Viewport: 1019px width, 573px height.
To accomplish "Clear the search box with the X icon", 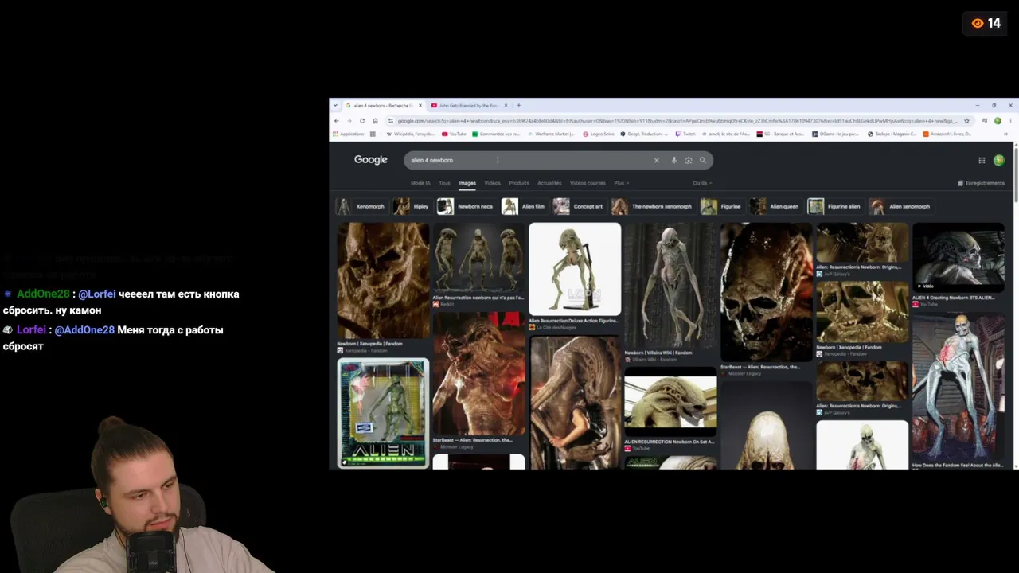I will [x=656, y=160].
